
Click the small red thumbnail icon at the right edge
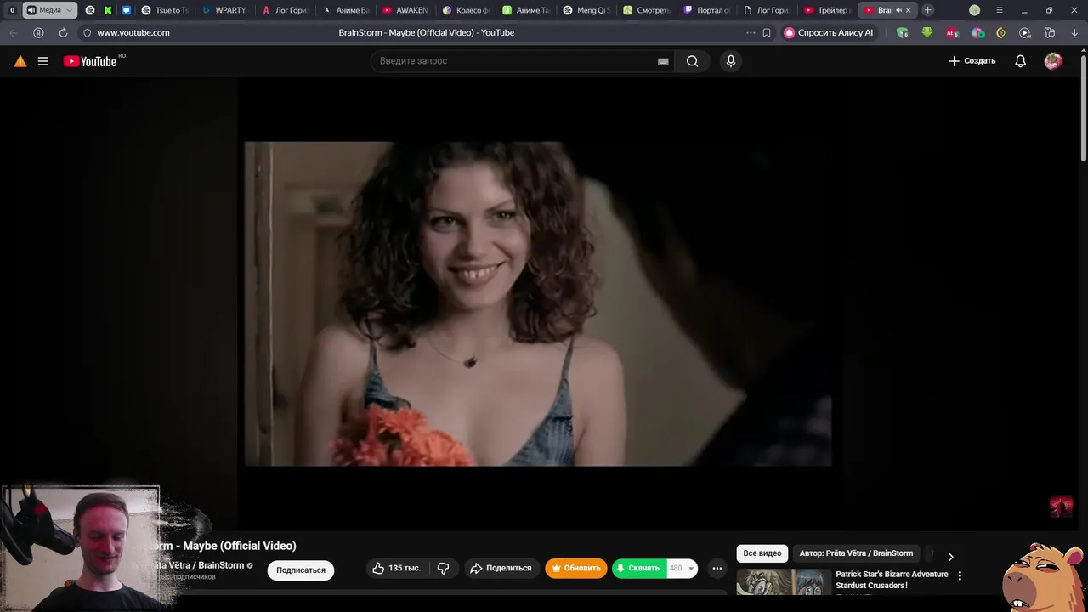[x=1061, y=507]
